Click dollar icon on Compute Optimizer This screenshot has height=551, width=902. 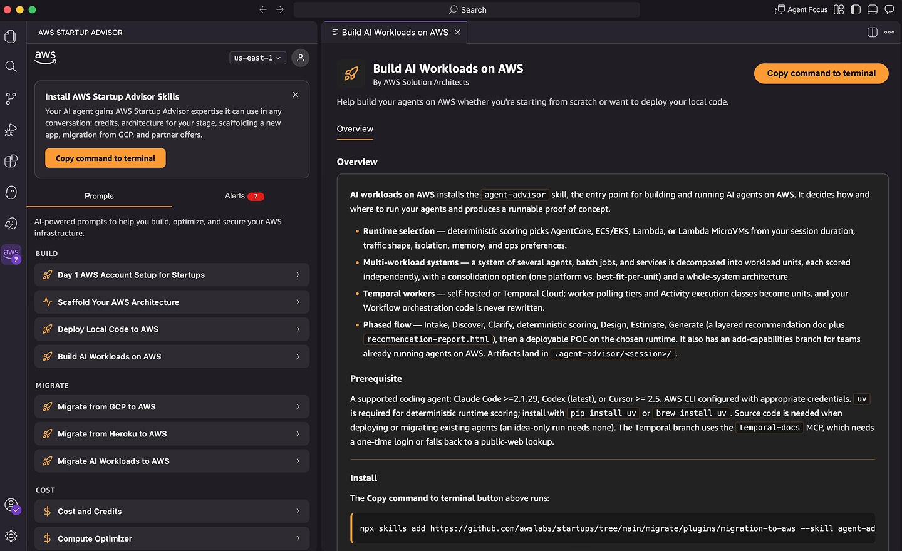(x=47, y=538)
